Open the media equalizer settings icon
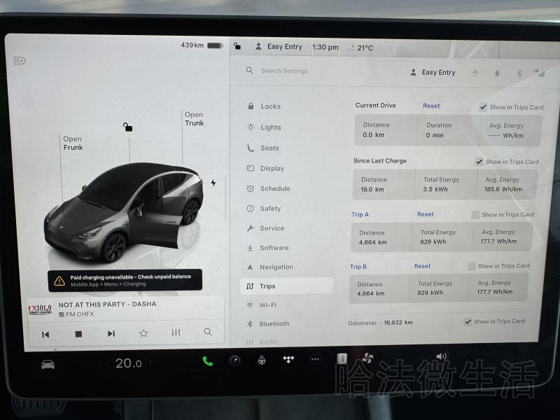This screenshot has height=420, width=560. coord(176,332)
